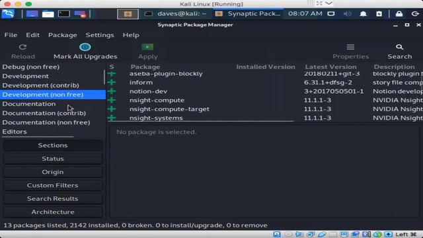This screenshot has height=238, width=423.
Task: Open the Package menu
Action: [63, 35]
